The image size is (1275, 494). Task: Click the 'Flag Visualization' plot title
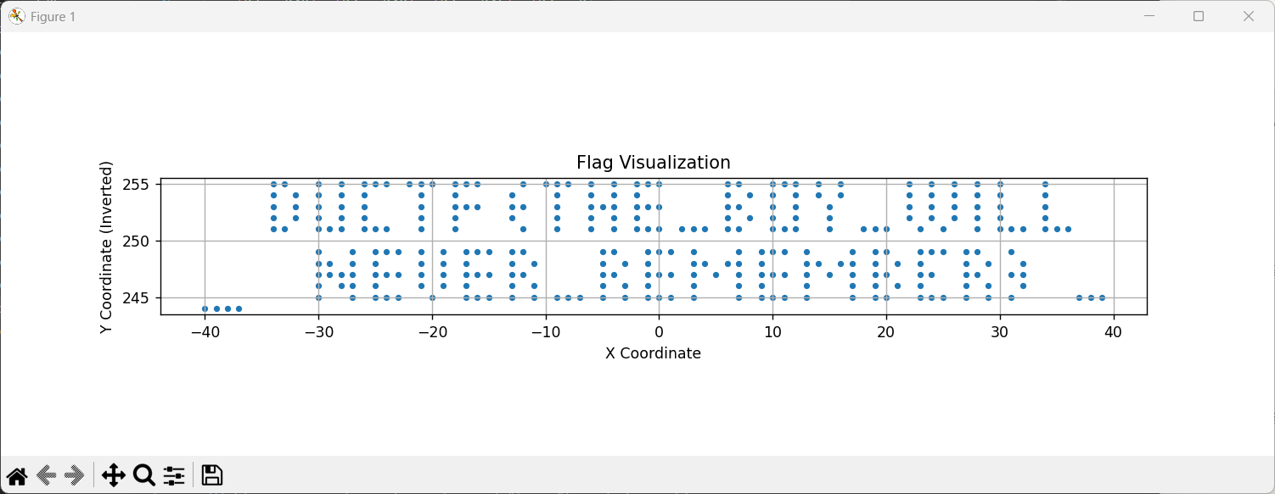click(654, 163)
